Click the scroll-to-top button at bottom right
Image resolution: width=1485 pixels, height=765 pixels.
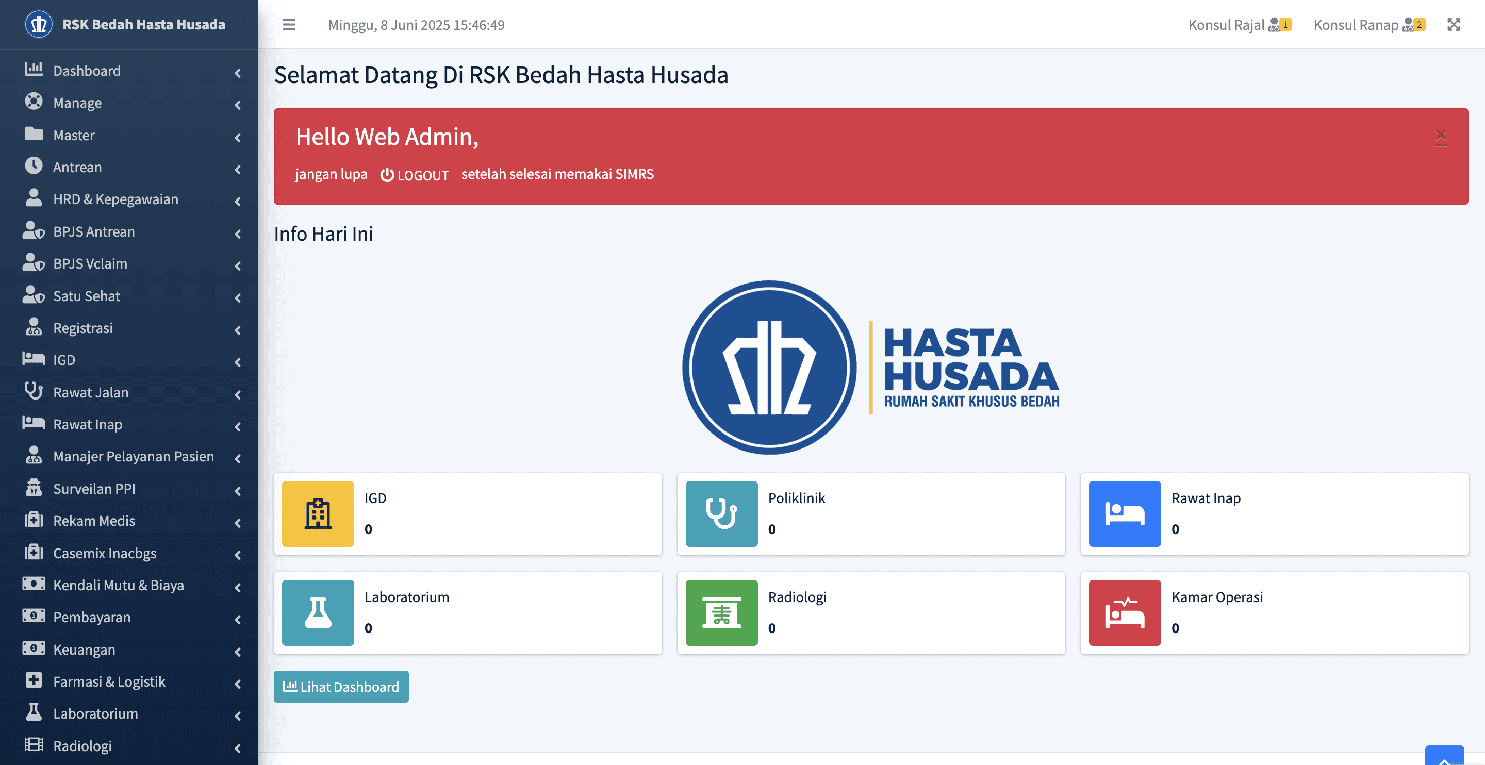1444,756
